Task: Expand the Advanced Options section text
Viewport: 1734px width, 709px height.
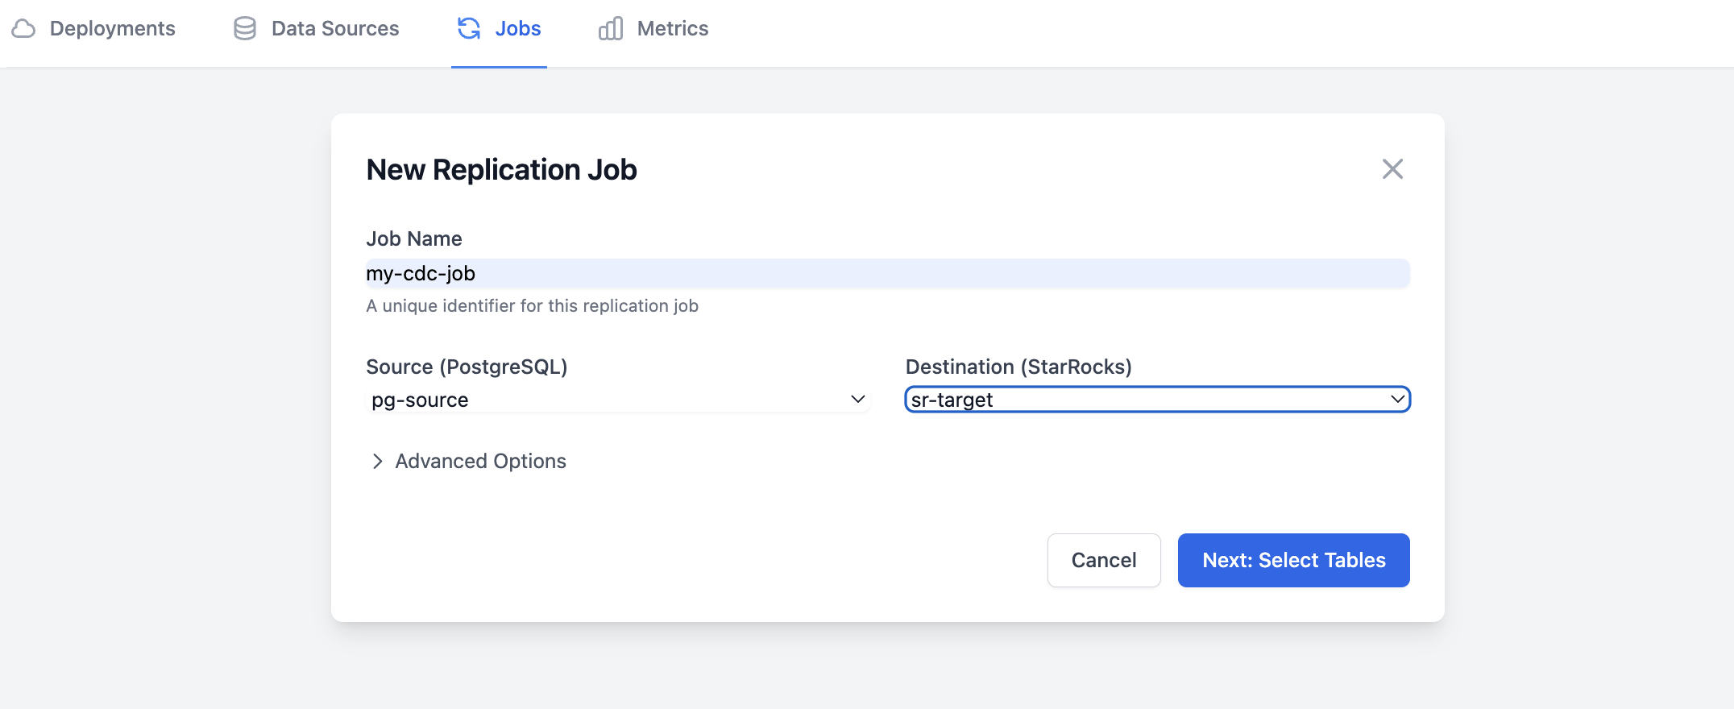Action: tap(480, 461)
